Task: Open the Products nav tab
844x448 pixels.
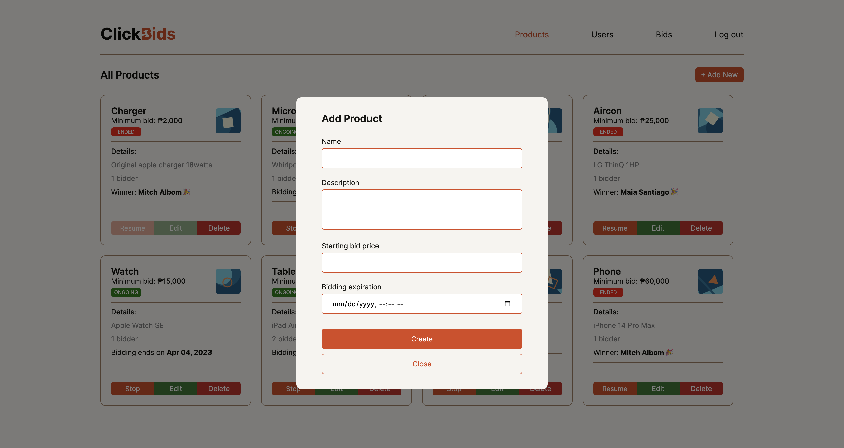Action: (x=532, y=34)
